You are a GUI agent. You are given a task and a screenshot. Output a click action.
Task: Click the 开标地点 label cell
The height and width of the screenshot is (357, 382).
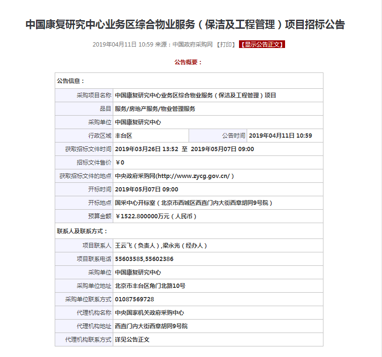click(x=84, y=203)
